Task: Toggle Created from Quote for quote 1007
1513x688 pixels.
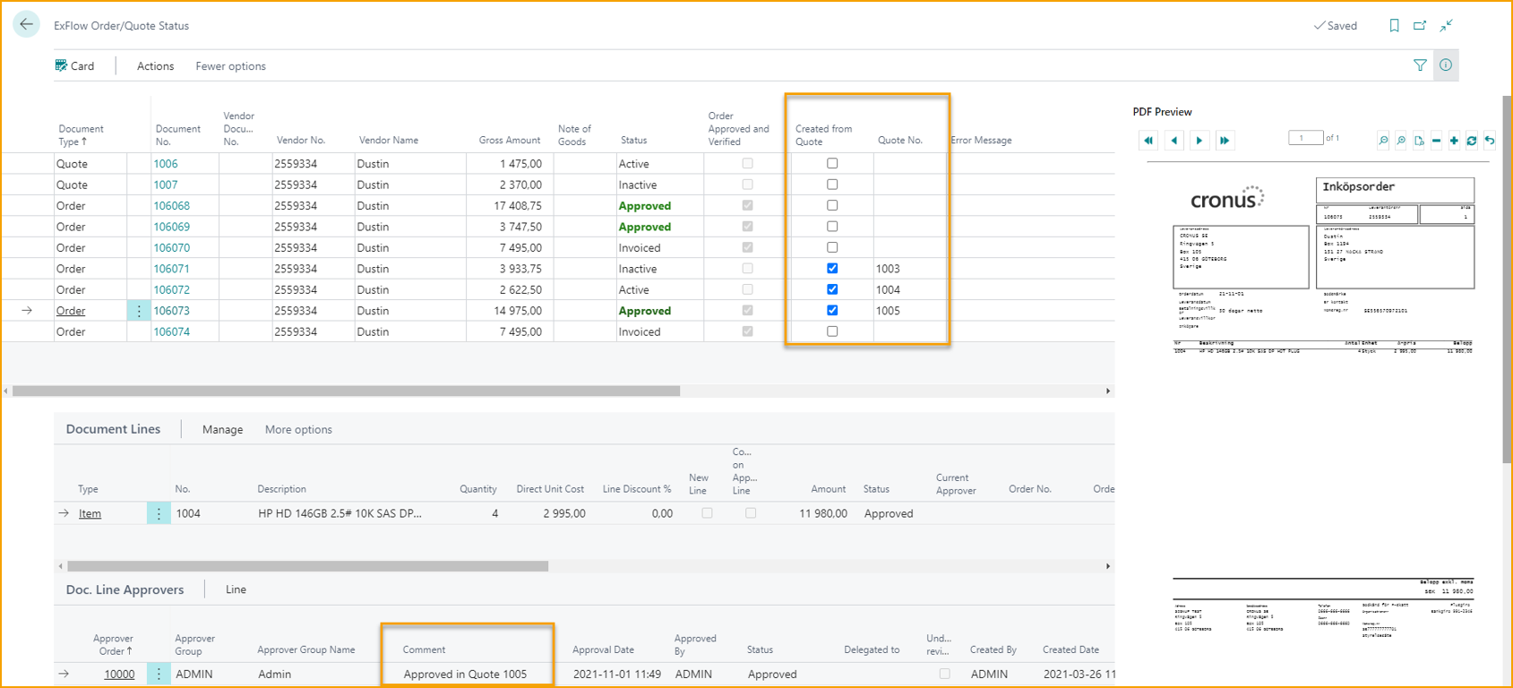Action: [832, 185]
